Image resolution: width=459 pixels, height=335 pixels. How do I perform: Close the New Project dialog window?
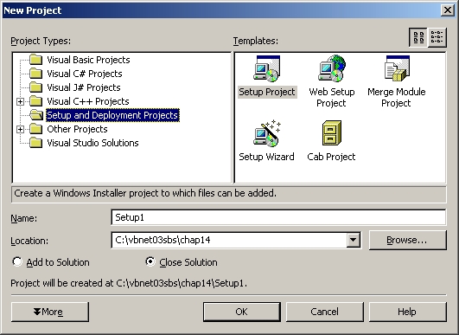point(448,10)
